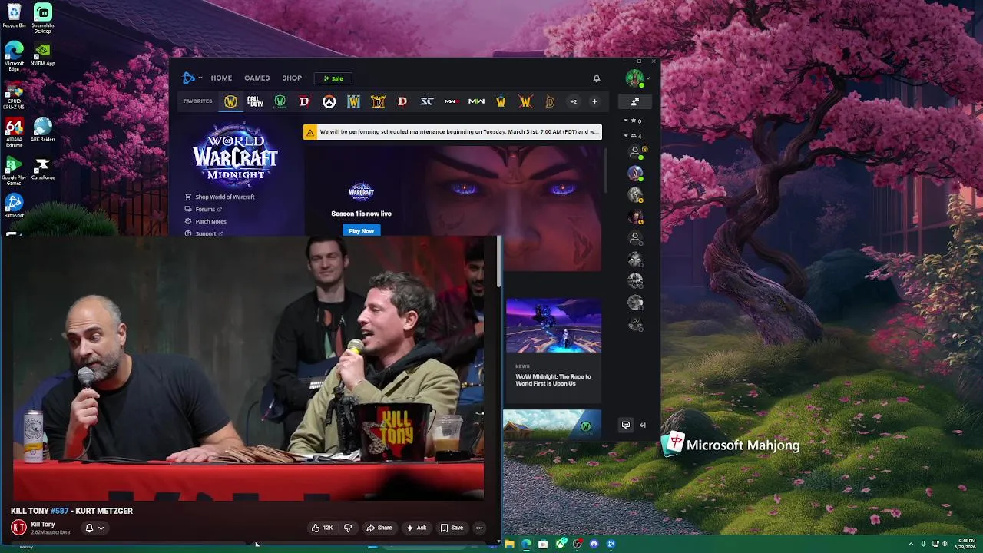Select World of Warcraft in the favorites bar

[230, 101]
